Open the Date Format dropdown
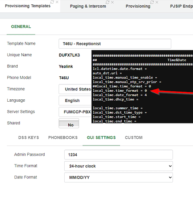 pos(118,178)
